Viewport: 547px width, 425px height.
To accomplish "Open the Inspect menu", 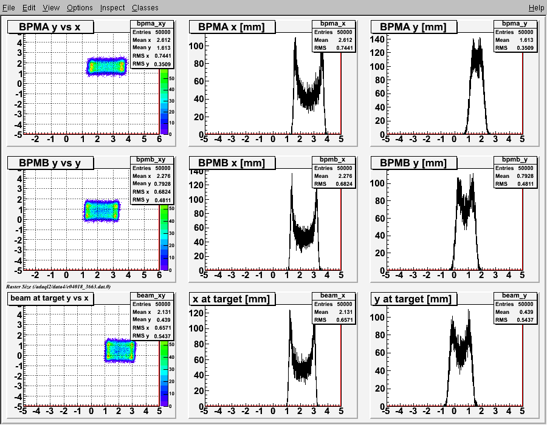I will (x=112, y=7).
